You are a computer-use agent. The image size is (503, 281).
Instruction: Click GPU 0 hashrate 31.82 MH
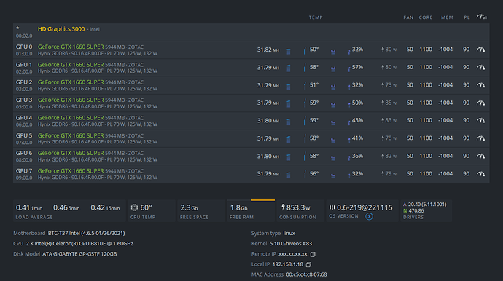tap(268, 50)
